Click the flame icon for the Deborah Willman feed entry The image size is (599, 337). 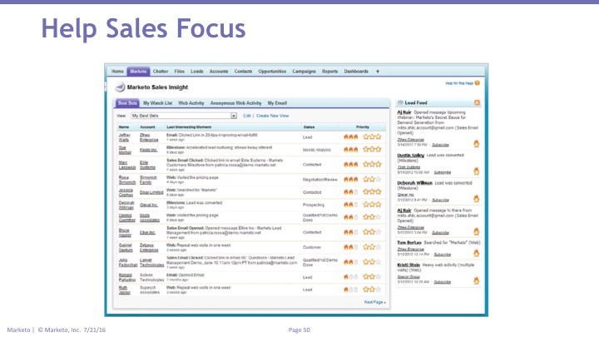477,199
